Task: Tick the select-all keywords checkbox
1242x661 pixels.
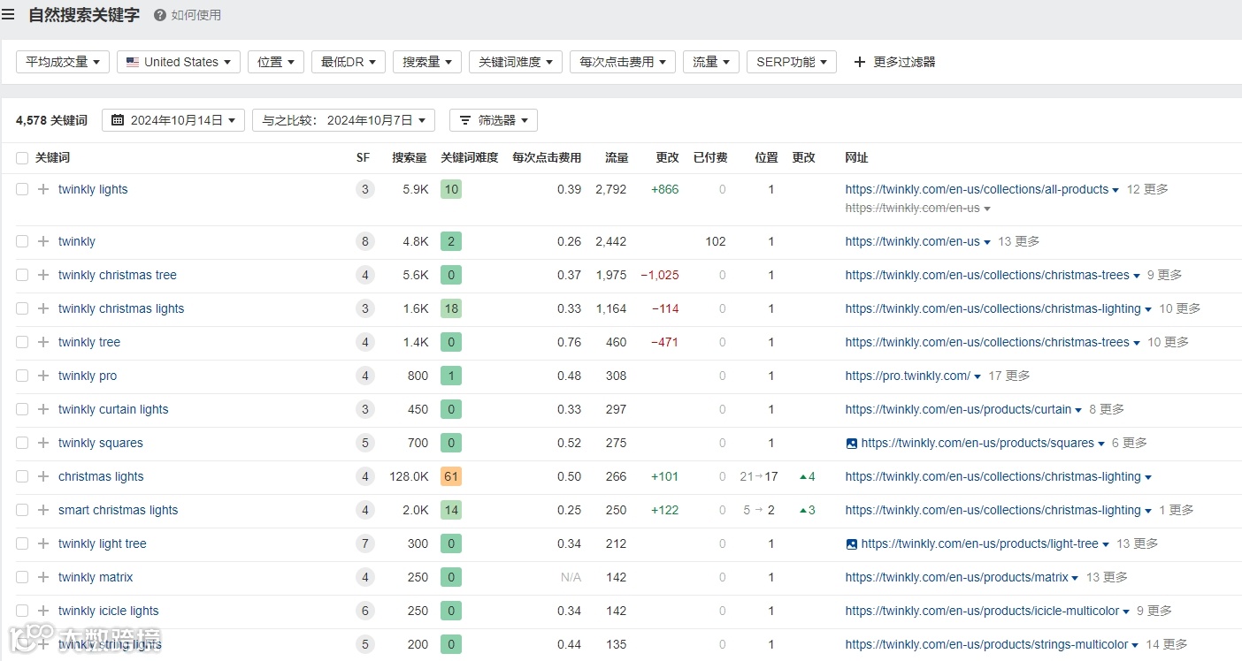Action: pos(22,158)
